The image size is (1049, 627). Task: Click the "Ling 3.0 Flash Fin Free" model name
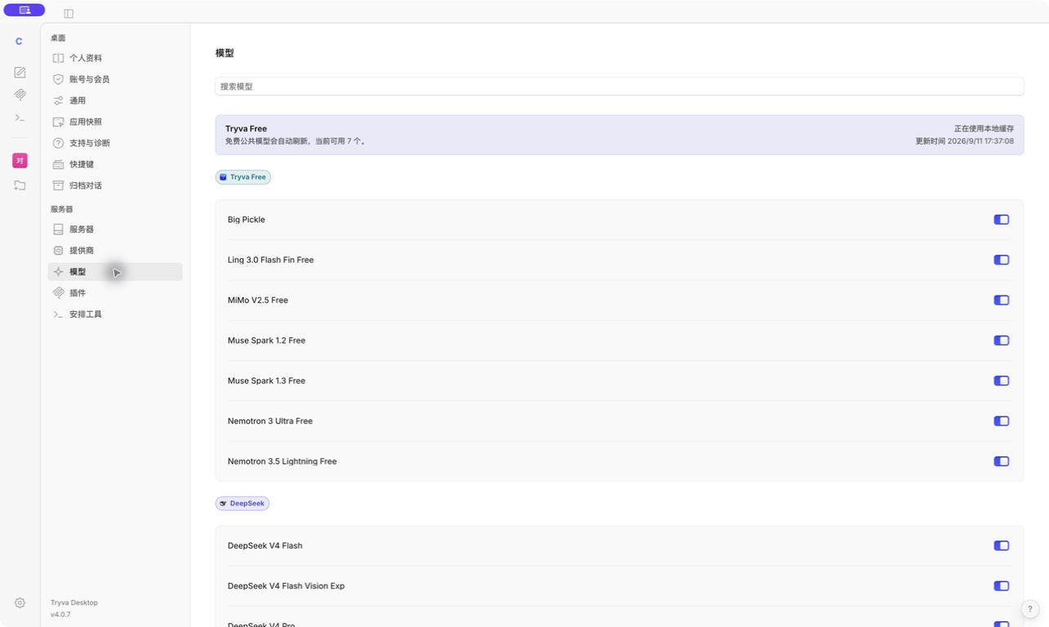click(271, 260)
